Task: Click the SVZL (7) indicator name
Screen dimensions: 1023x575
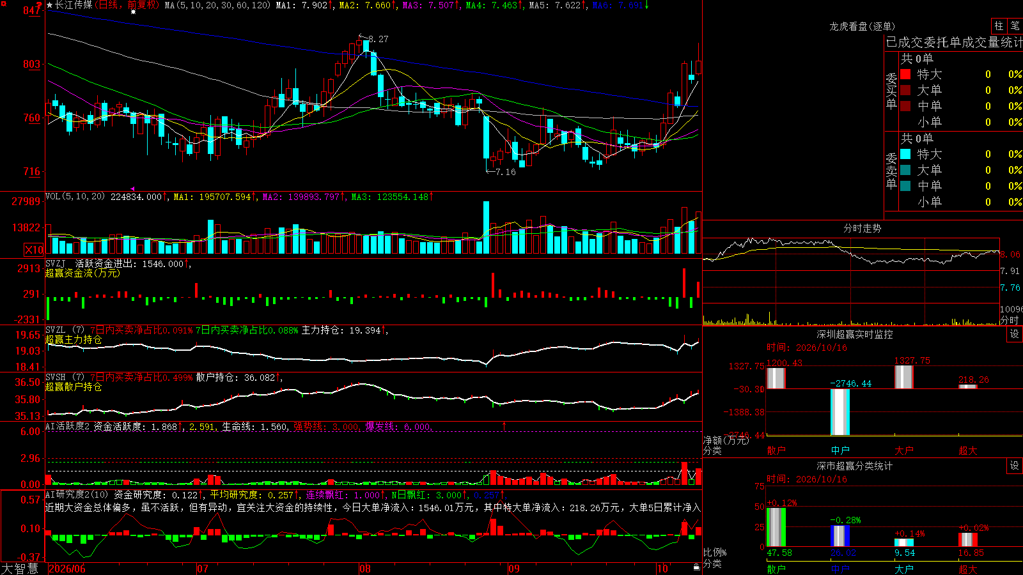Action: pyautogui.click(x=65, y=330)
